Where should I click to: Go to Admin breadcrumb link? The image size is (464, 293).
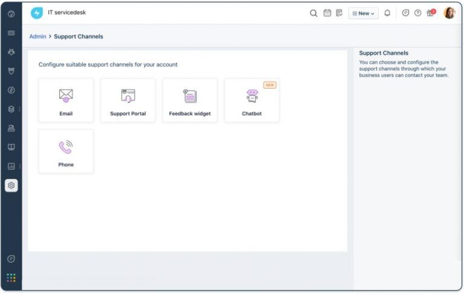point(37,37)
